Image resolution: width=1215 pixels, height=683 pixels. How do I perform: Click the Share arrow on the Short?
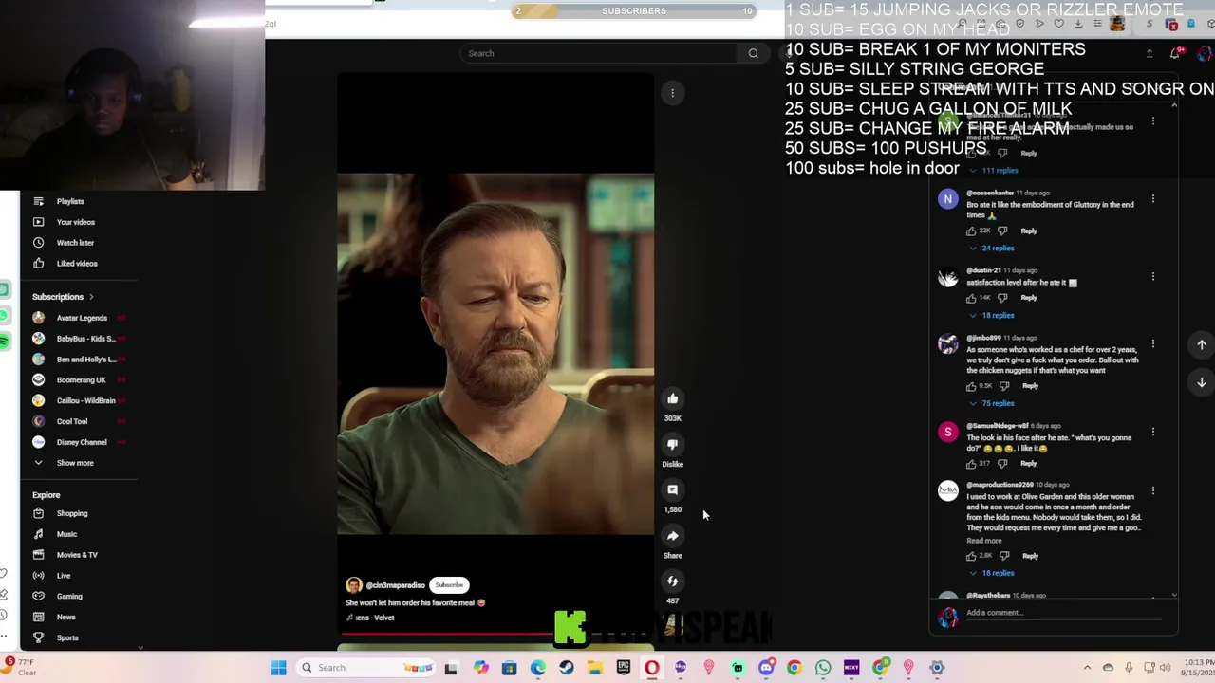click(x=672, y=535)
